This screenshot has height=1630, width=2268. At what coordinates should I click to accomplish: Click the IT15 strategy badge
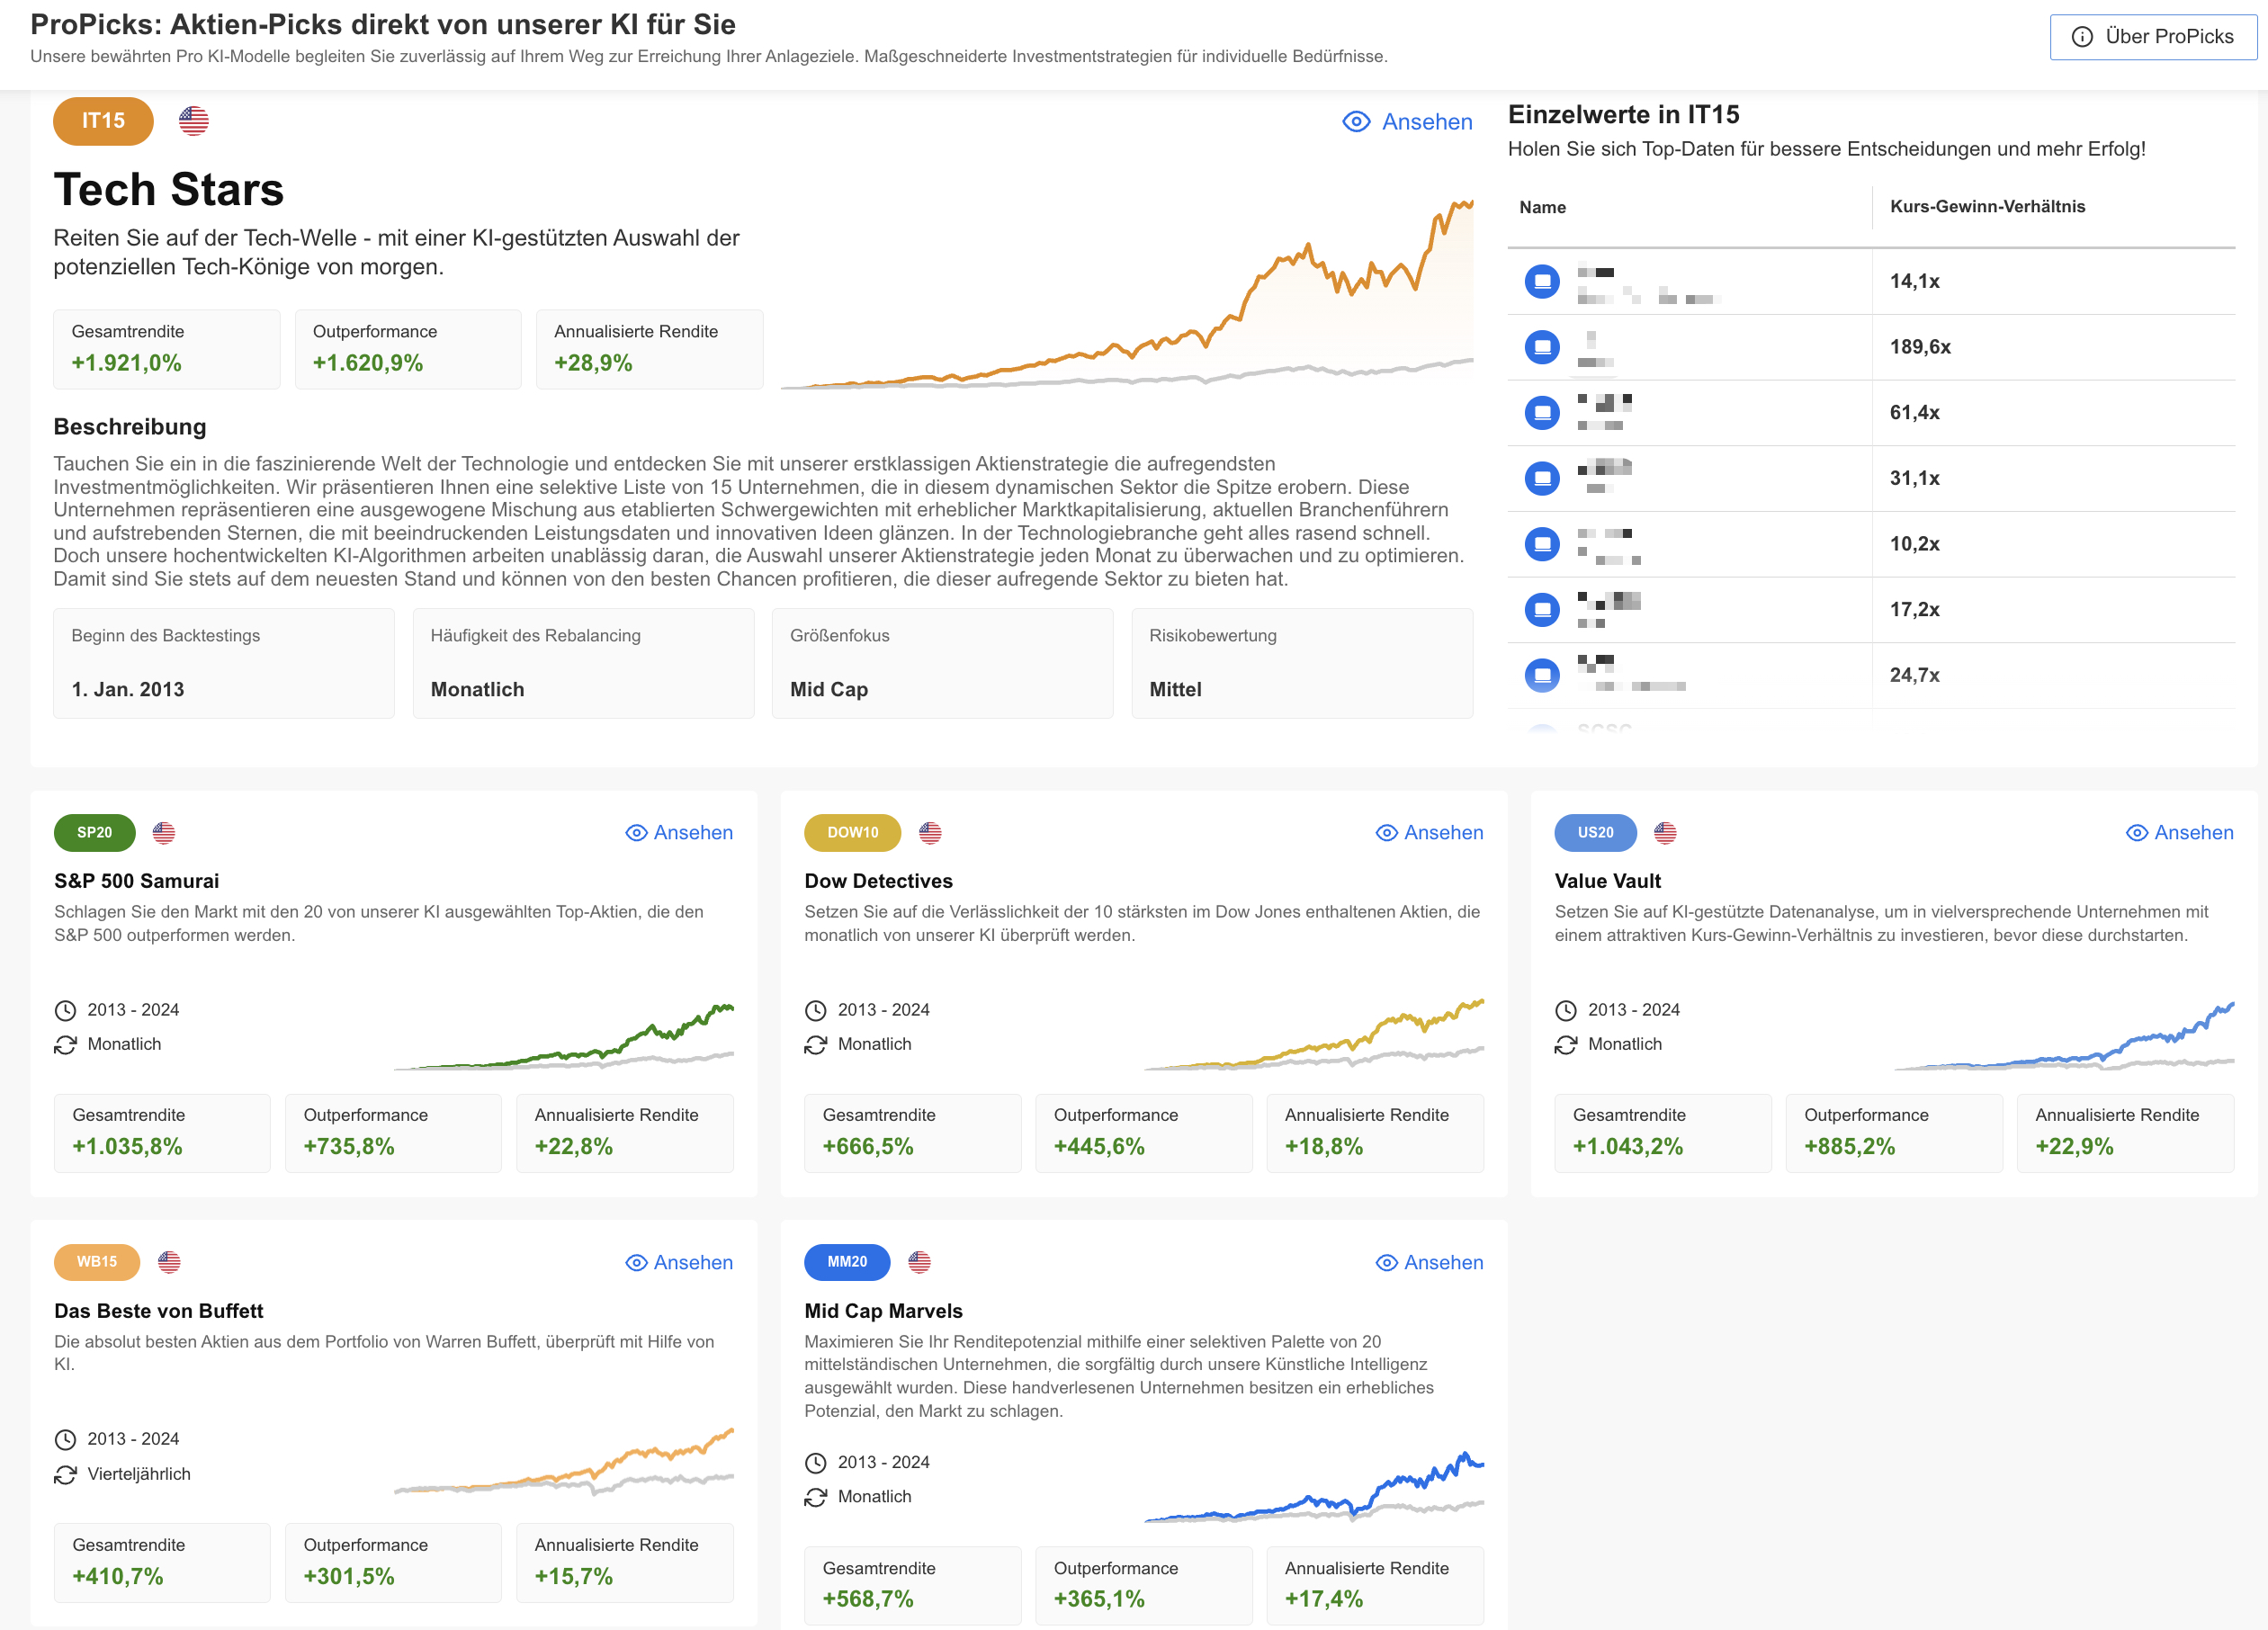103,121
